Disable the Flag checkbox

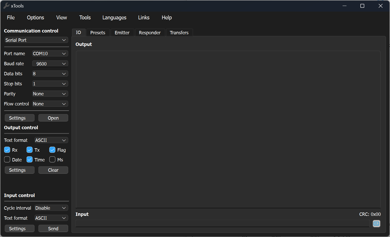pyautogui.click(x=52, y=150)
